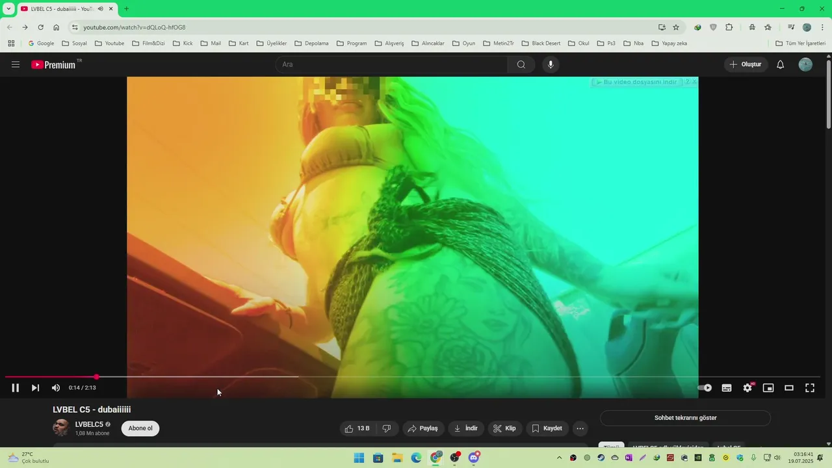Open the YouTube guide hamburger menu

pyautogui.click(x=16, y=64)
